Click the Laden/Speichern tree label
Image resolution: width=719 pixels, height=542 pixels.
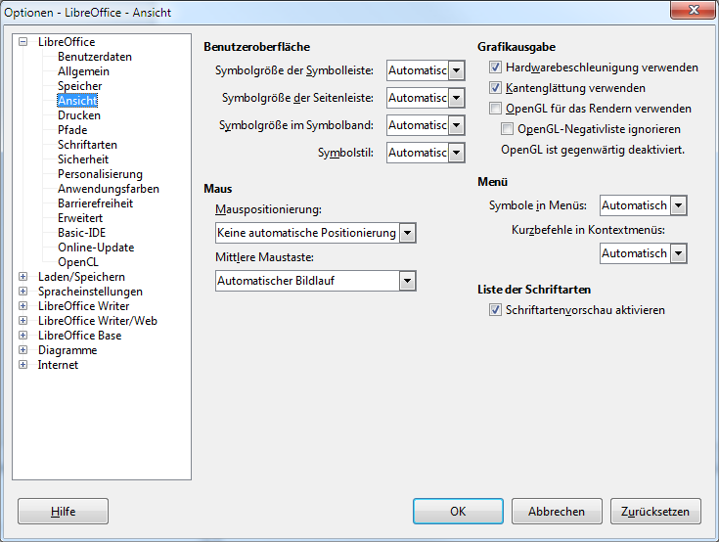click(x=81, y=277)
